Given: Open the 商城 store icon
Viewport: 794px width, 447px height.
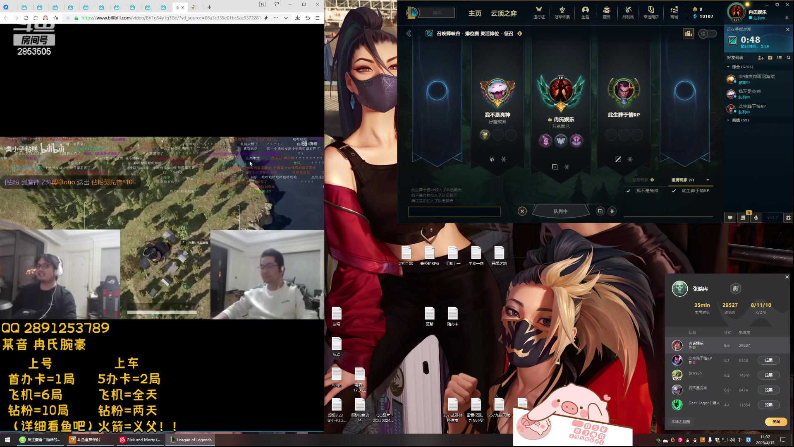Looking at the screenshot, I should (674, 12).
